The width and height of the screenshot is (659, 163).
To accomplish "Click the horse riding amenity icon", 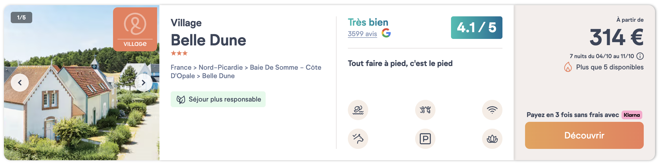I will tap(358, 139).
